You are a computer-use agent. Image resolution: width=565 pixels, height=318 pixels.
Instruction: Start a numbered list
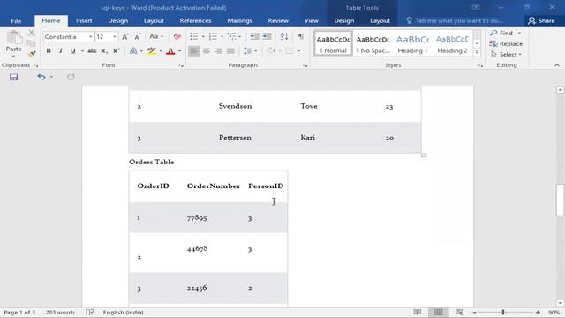(213, 36)
